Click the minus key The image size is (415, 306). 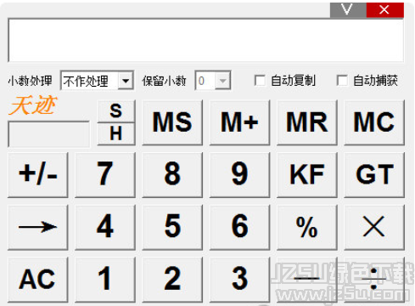[307, 280]
